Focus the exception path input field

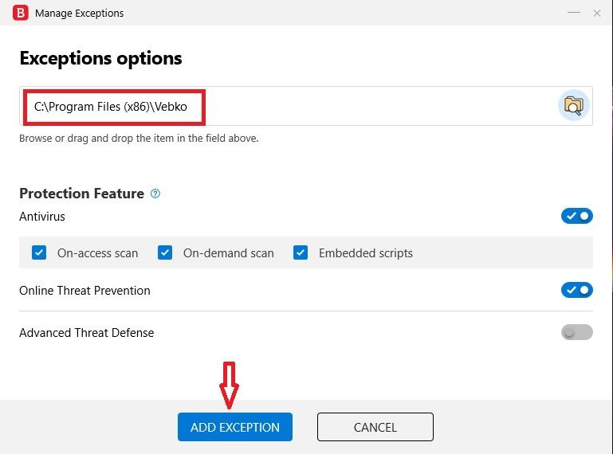click(306, 106)
